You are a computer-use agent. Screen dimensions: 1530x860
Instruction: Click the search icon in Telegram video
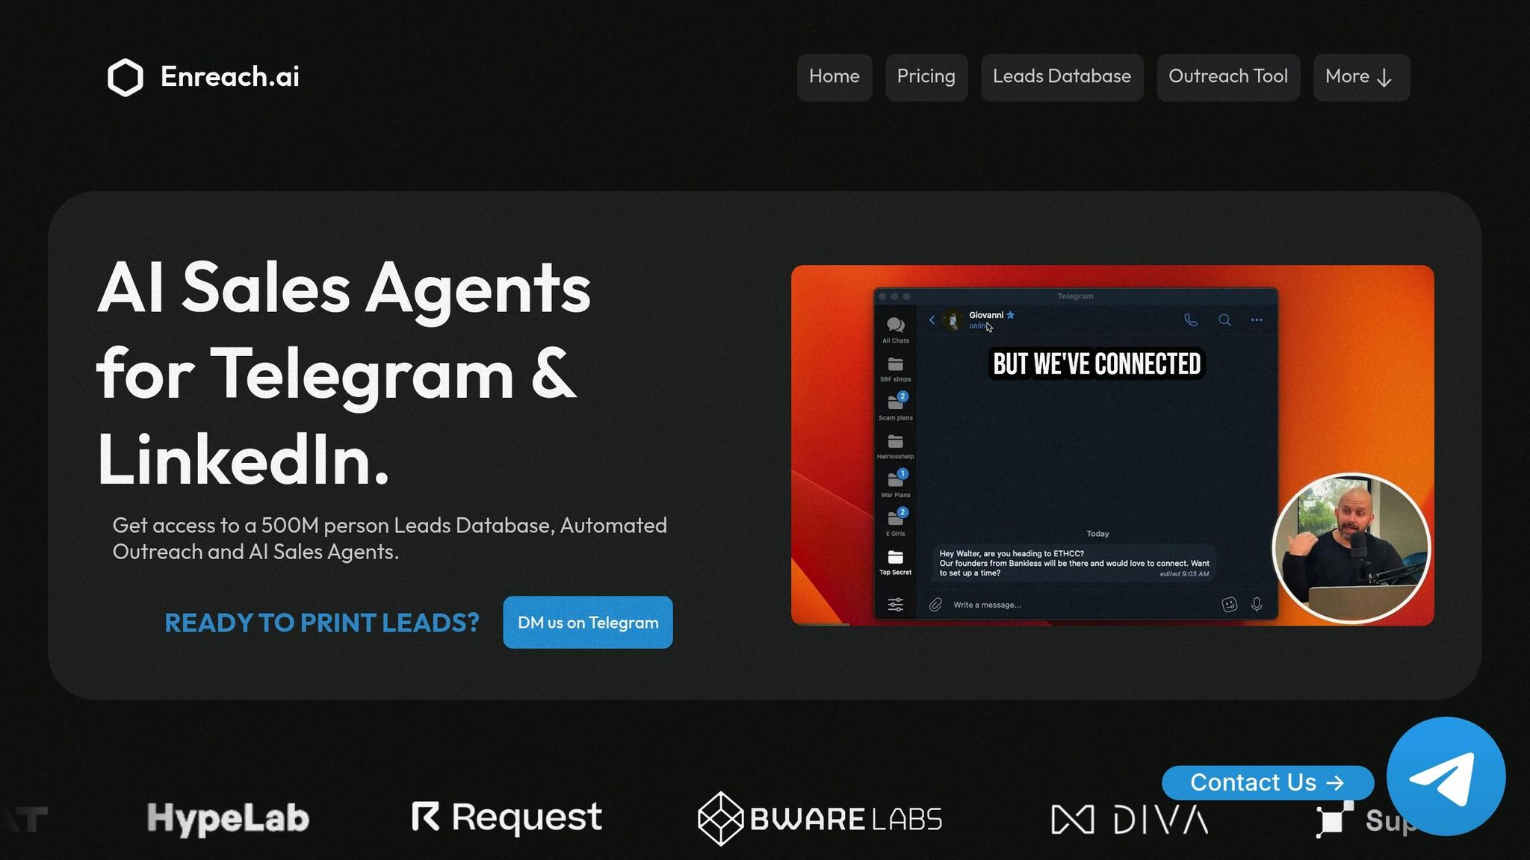coord(1224,320)
